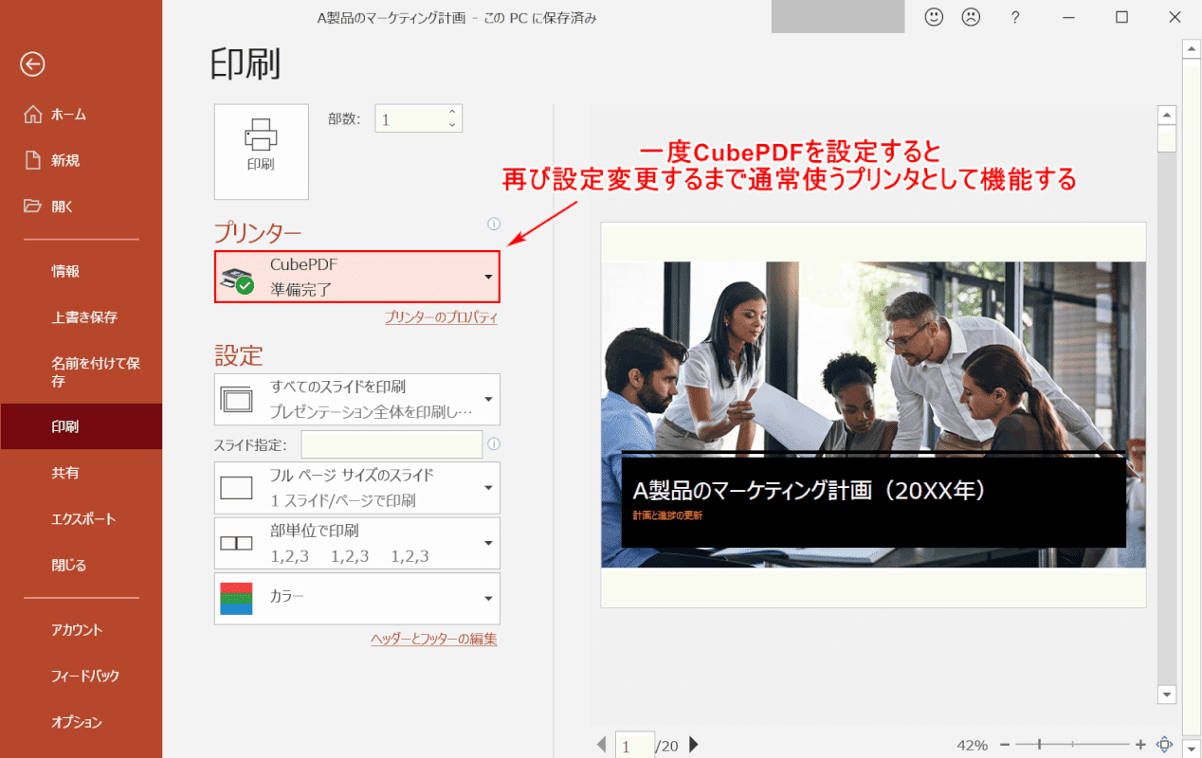This screenshot has height=758, width=1202.
Task: Click the printer info icon
Action: tap(493, 225)
